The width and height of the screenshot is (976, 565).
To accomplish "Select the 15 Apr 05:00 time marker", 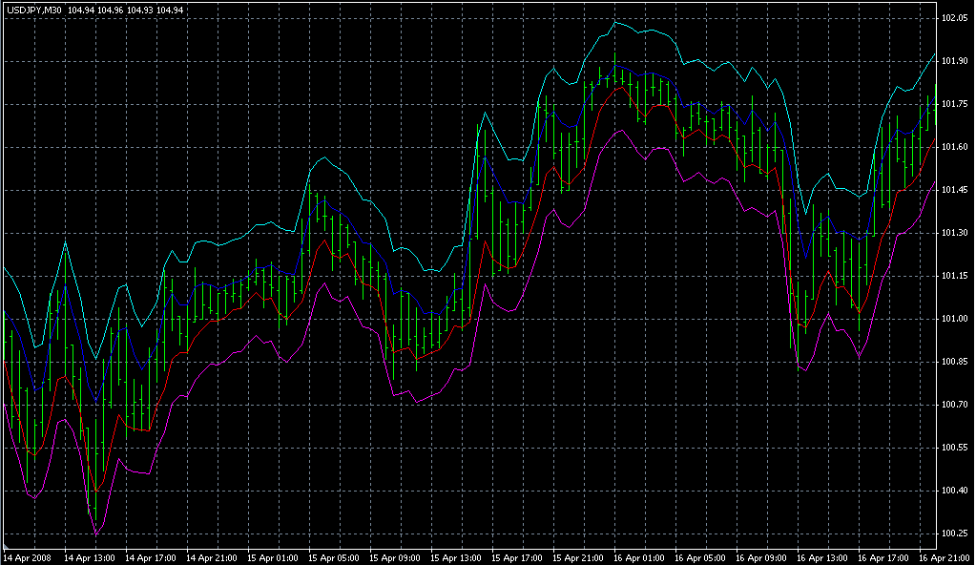I will click(x=332, y=557).
